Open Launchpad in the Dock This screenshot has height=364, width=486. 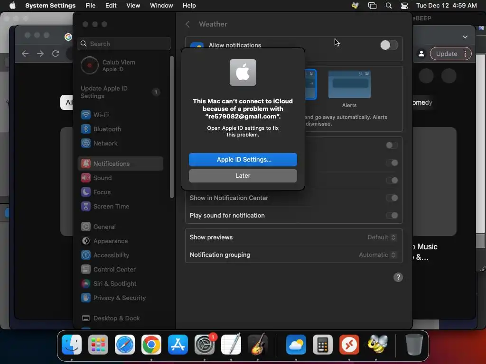(98, 345)
